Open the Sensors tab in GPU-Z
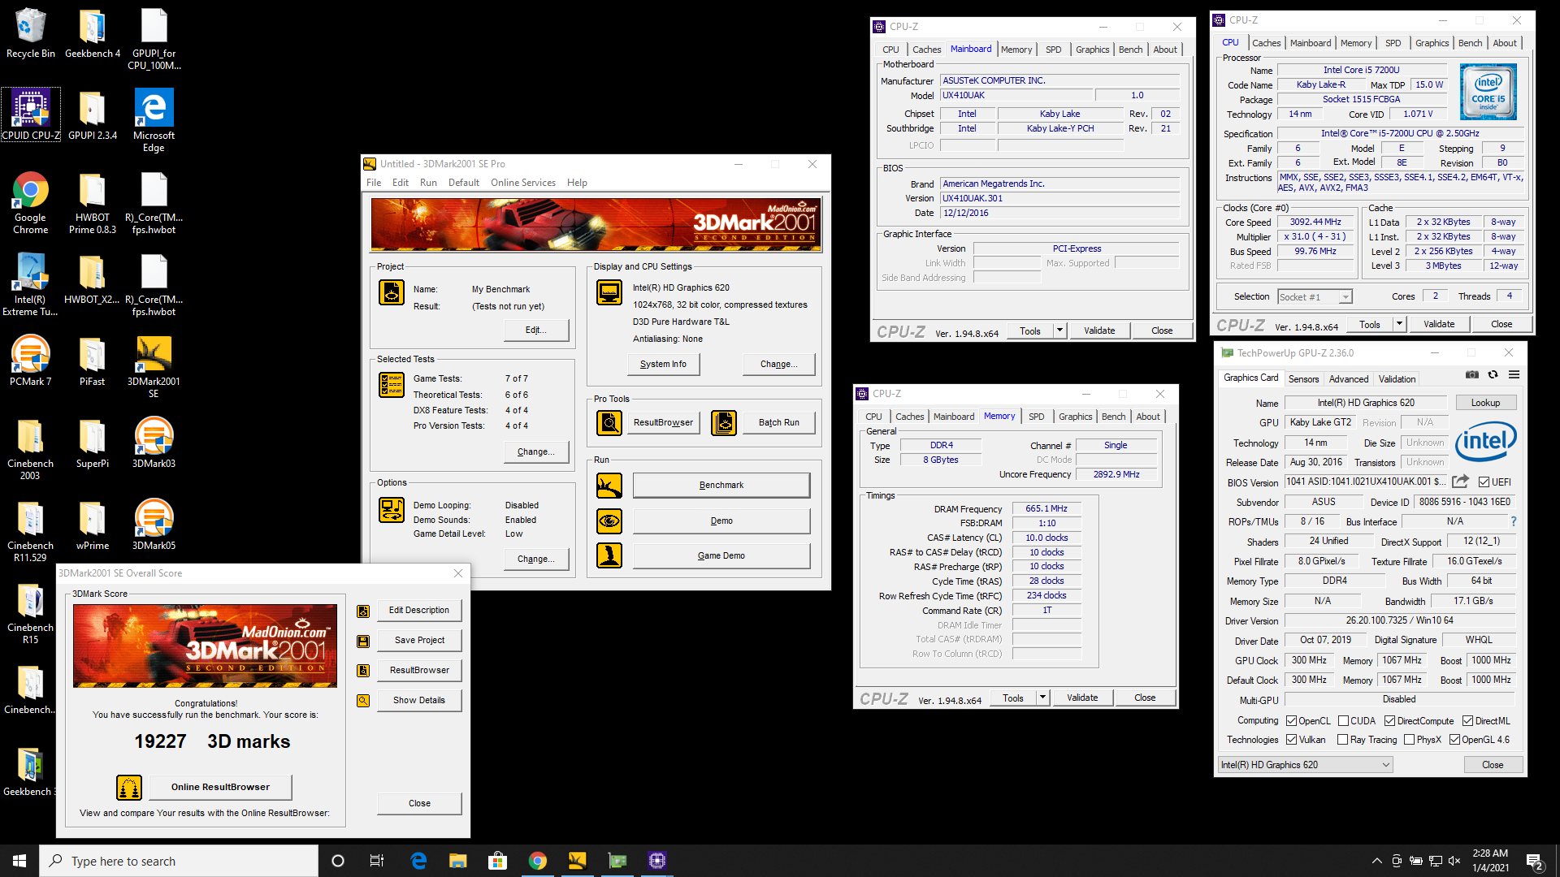1560x877 pixels. (x=1303, y=379)
